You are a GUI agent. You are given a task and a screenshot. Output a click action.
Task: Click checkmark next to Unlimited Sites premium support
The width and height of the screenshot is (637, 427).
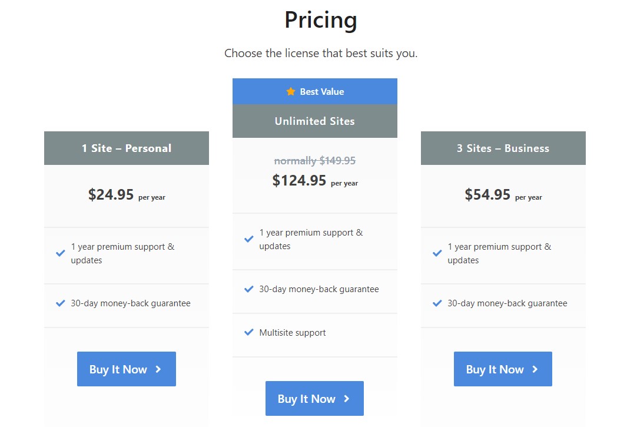click(x=248, y=239)
